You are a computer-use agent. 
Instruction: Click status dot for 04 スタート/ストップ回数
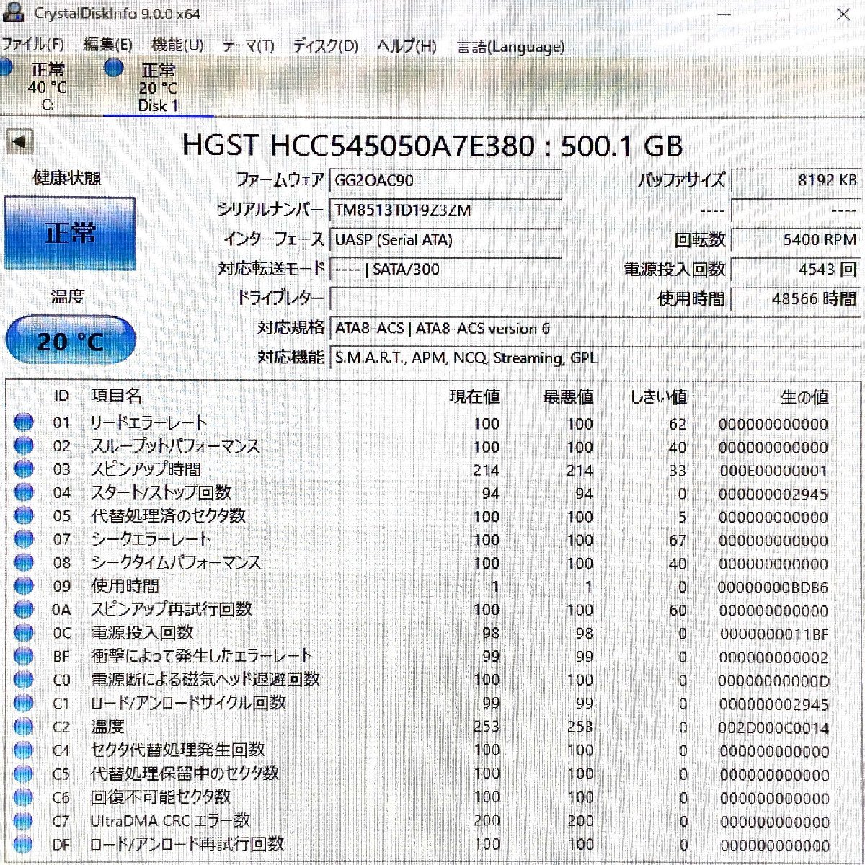click(x=24, y=493)
